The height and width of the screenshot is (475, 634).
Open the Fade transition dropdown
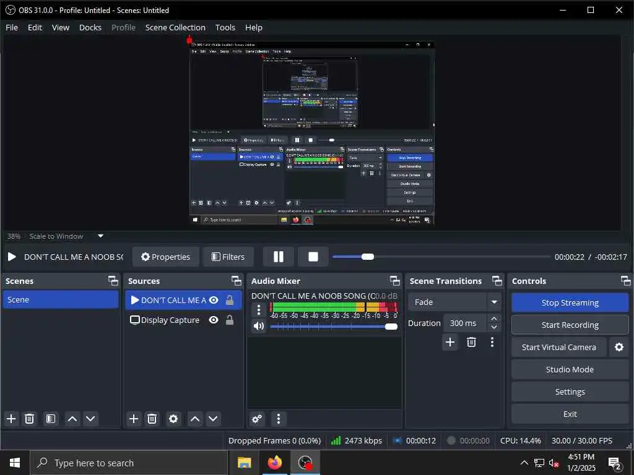[455, 302]
